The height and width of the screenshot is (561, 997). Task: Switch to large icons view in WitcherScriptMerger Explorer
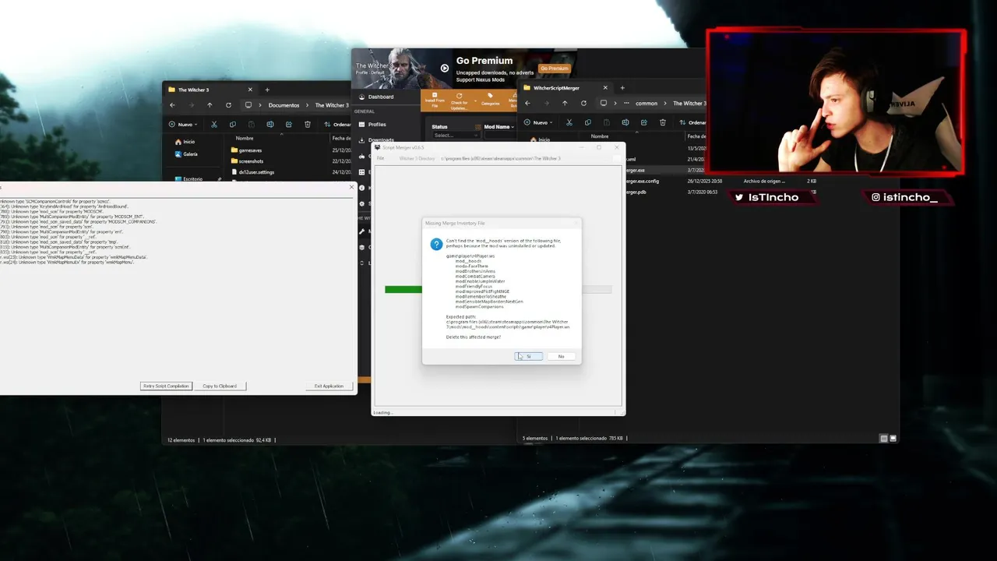[x=893, y=438]
